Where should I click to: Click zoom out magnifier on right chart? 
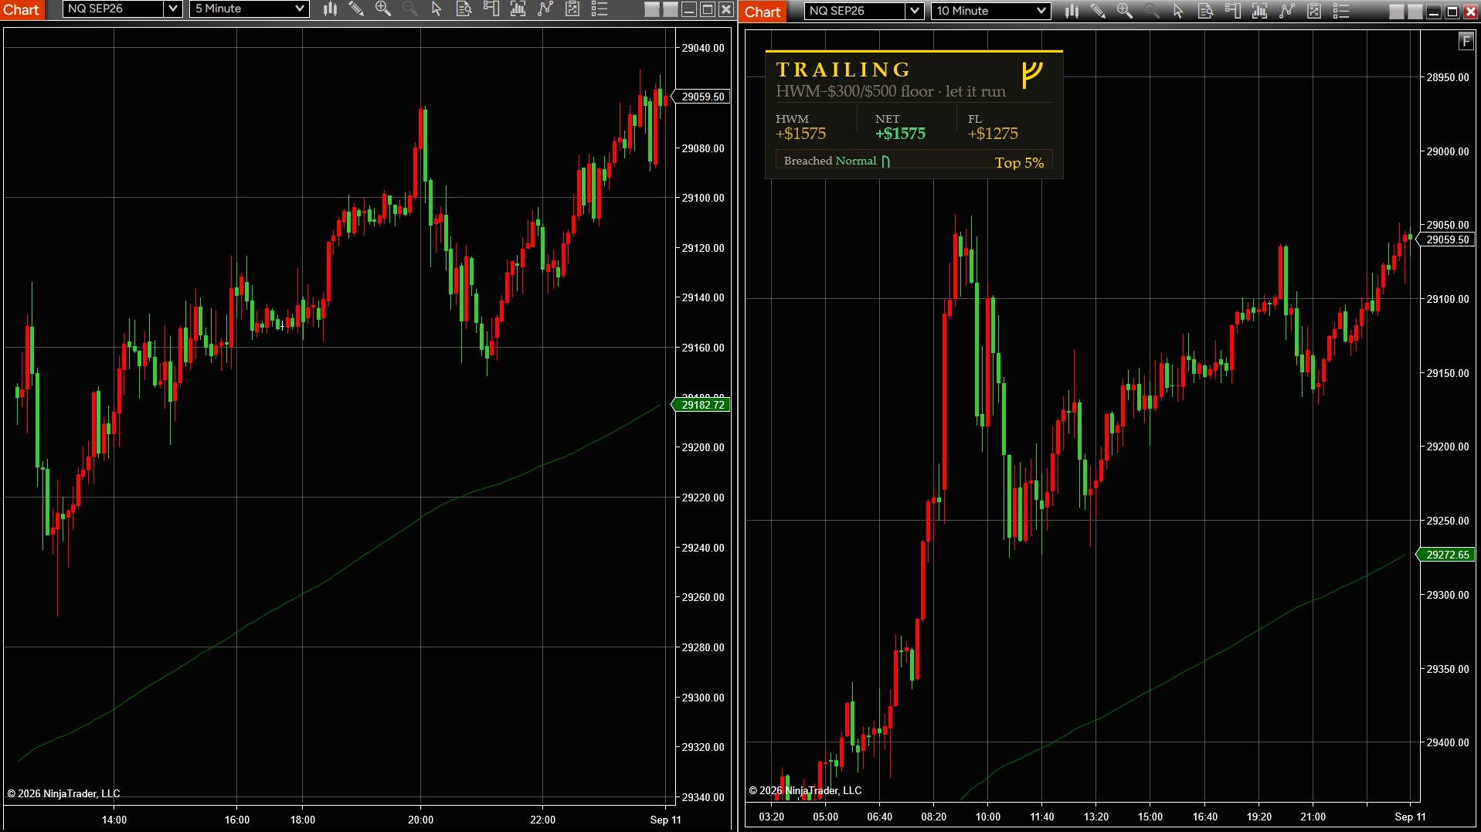[1152, 11]
